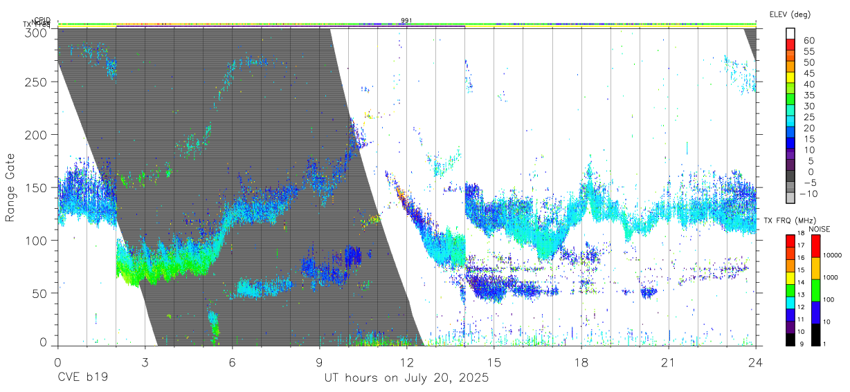The width and height of the screenshot is (850, 392).
Task: Click the 'Range Gate' axis label
Action: click(x=11, y=187)
